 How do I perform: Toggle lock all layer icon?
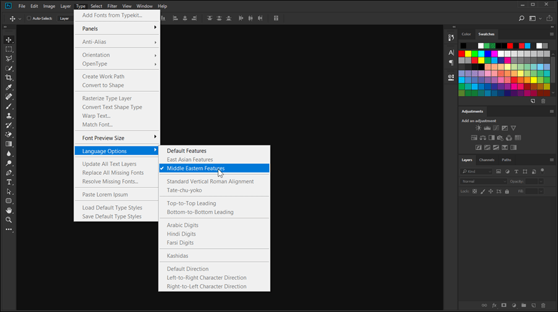(507, 191)
